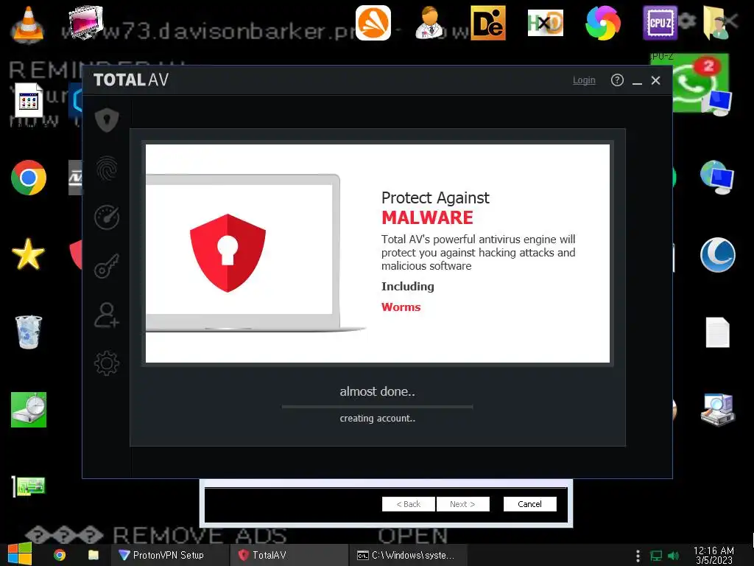Open File Explorer from the taskbar

[x=94, y=555]
